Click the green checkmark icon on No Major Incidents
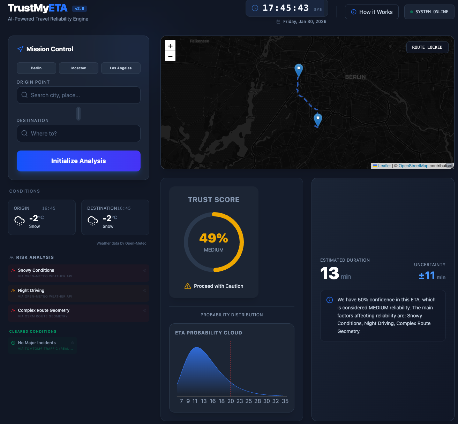The height and width of the screenshot is (424, 458). click(13, 342)
